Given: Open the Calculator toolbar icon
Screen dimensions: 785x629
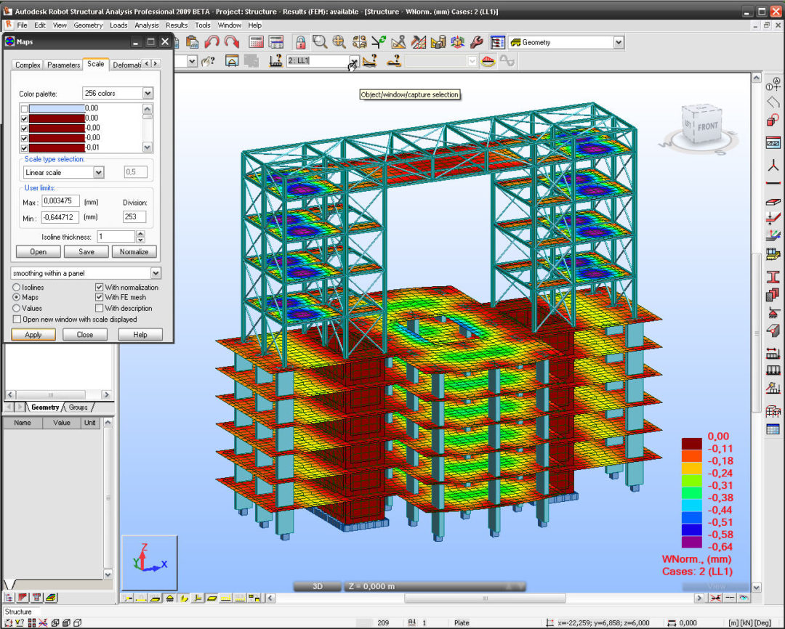Looking at the screenshot, I should [255, 42].
